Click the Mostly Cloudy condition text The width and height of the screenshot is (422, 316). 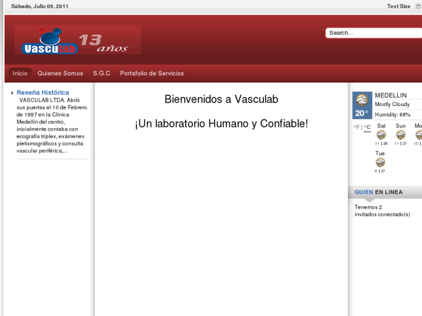(392, 104)
